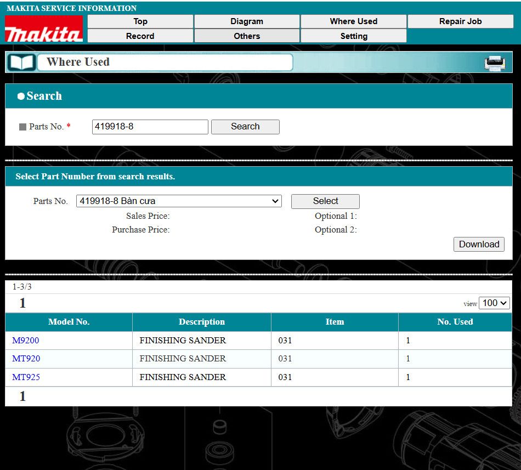Click the Download button
The image size is (521, 470).
[479, 244]
